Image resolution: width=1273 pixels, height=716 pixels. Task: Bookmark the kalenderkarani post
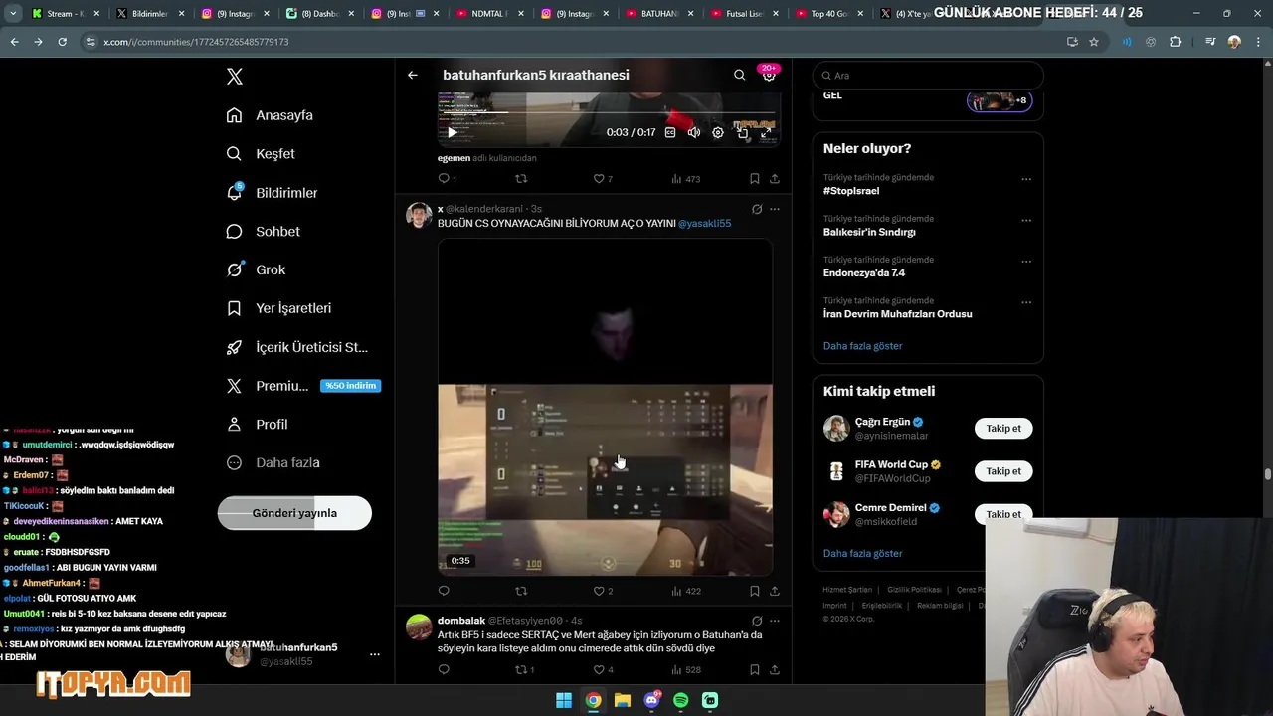tap(754, 591)
